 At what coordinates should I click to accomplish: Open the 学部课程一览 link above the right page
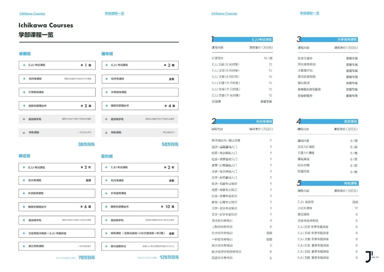pyautogui.click(x=310, y=13)
